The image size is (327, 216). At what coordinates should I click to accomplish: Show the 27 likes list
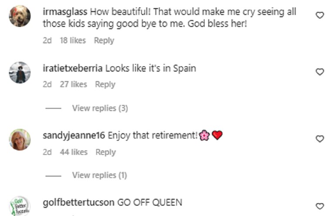tap(73, 84)
